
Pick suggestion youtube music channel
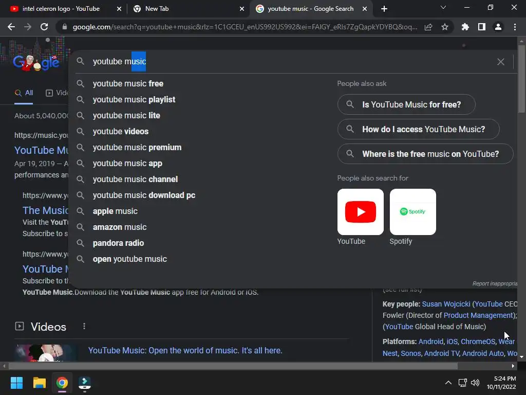pos(135,179)
